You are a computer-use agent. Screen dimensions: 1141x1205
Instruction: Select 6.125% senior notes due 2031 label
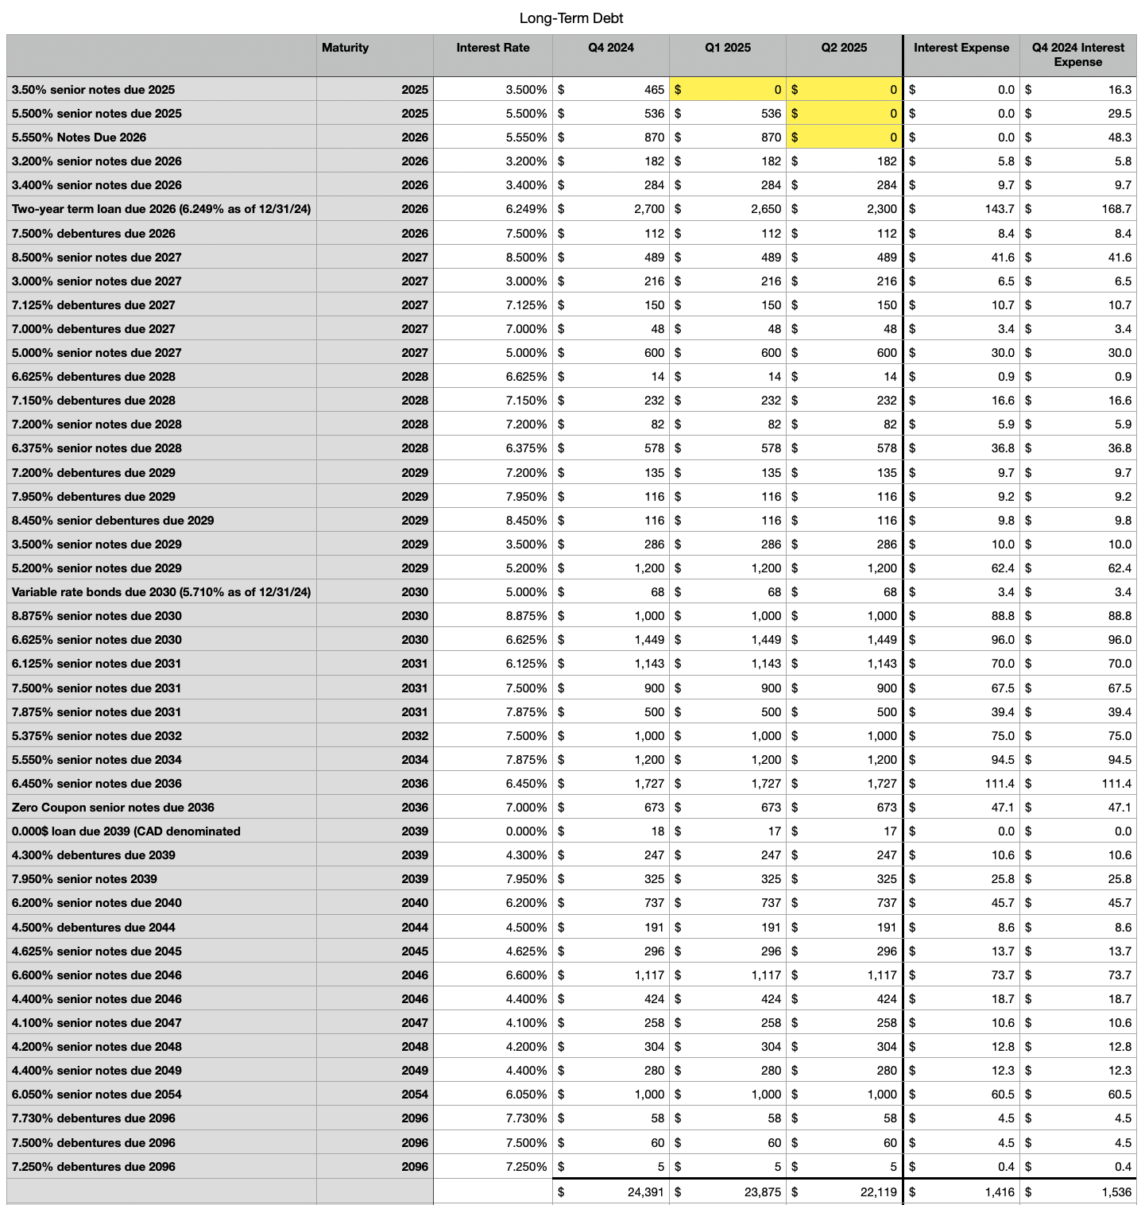pos(96,664)
